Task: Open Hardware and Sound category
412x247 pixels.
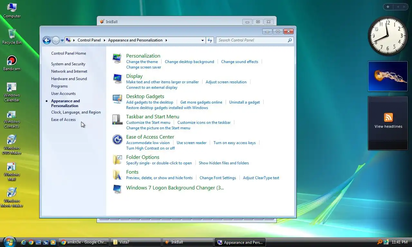Action: click(x=69, y=79)
